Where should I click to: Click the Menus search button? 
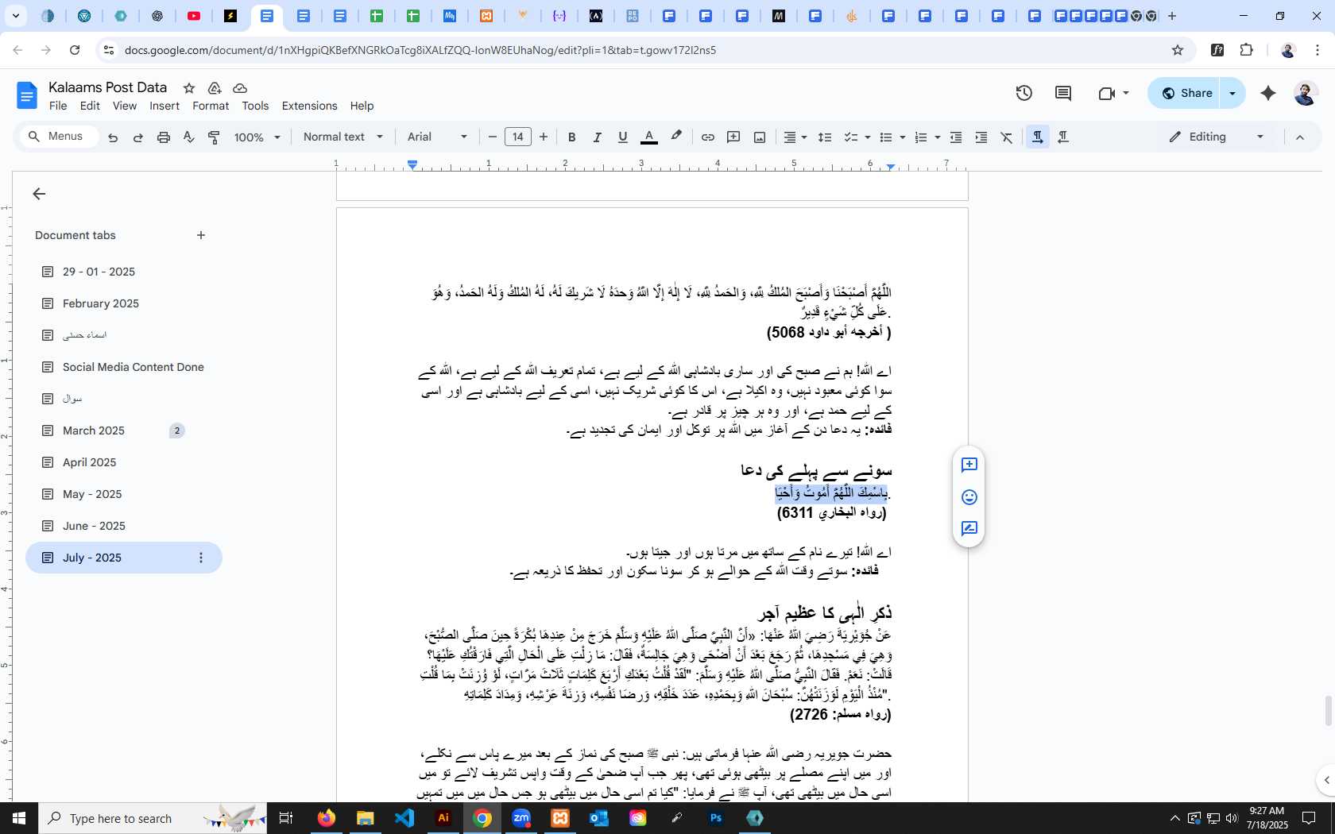click(57, 137)
